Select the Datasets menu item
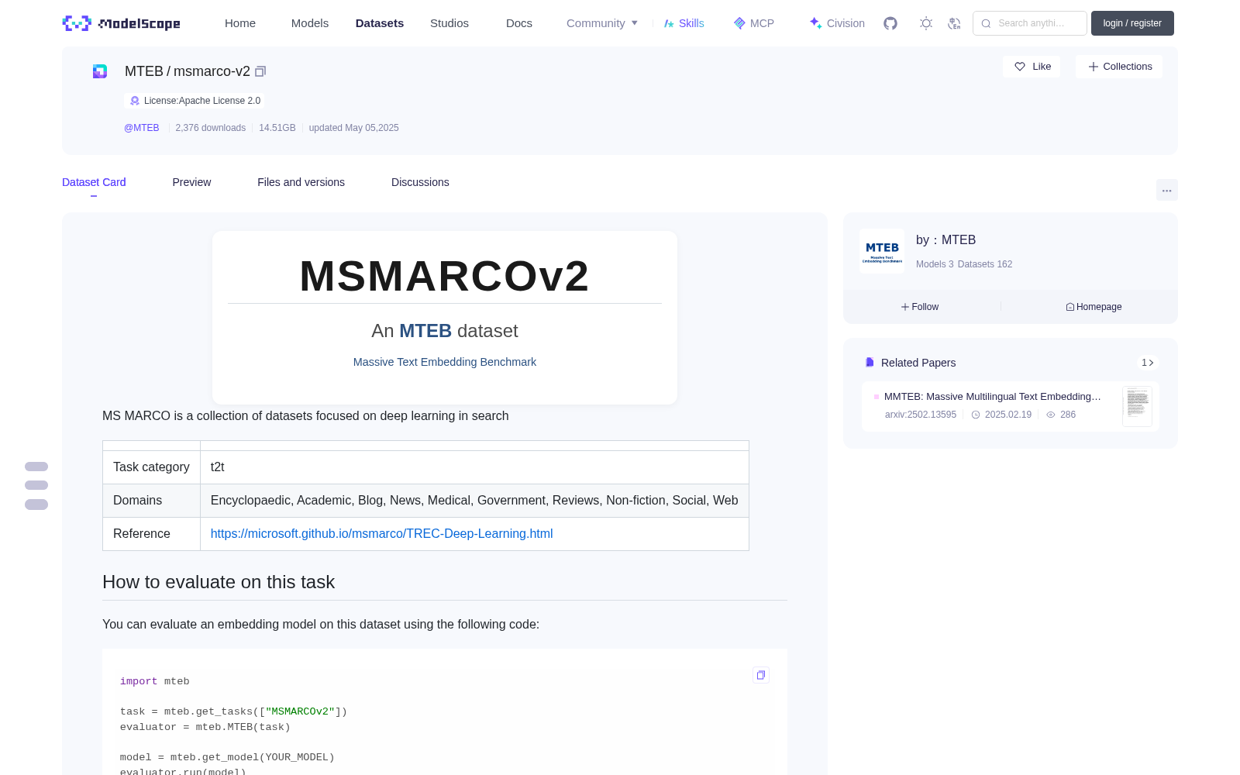Viewport: 1240px width, 775px height. 380,23
